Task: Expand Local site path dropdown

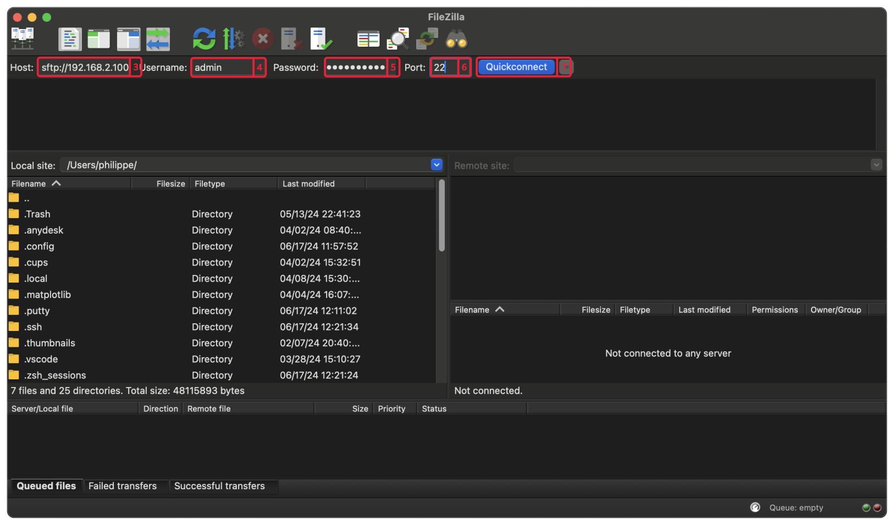Action: pos(437,165)
